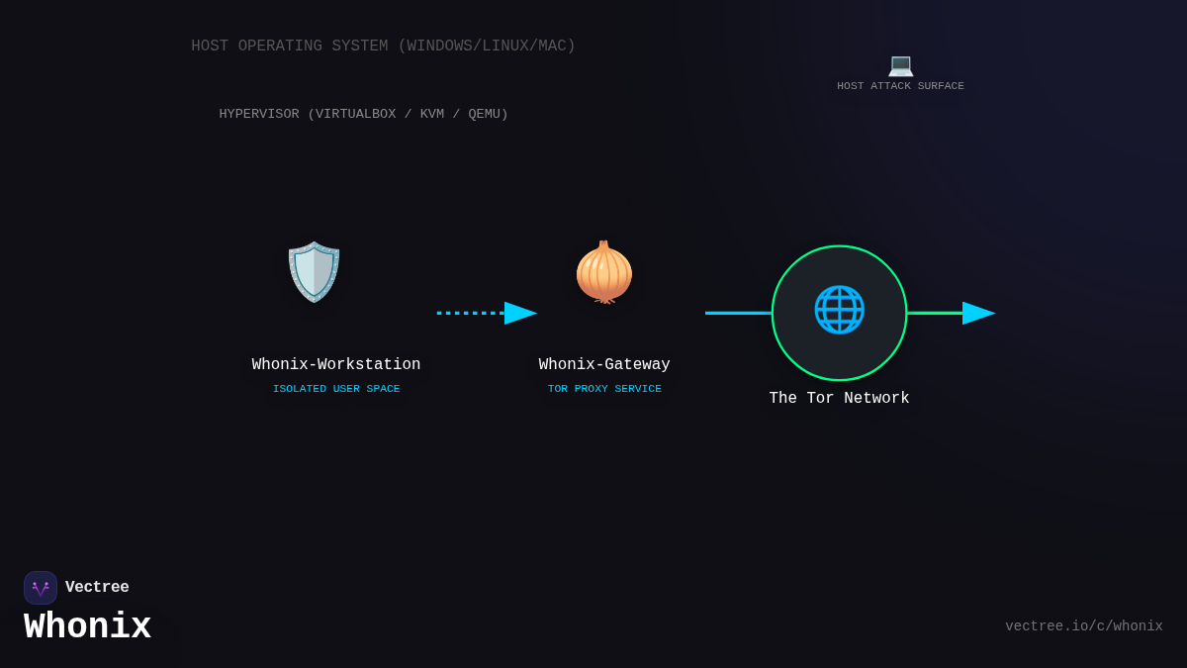
Task: Click the ISOLATED USER SPACE subtitle
Action: click(x=336, y=389)
